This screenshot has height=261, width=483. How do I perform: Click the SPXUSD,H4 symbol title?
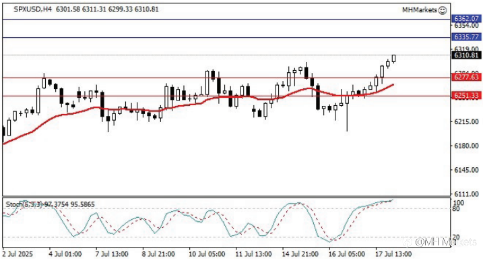click(x=32, y=9)
